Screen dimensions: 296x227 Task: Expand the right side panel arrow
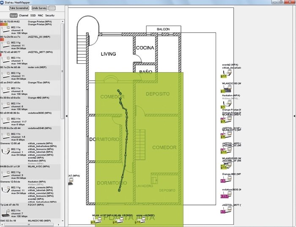pos(294,116)
